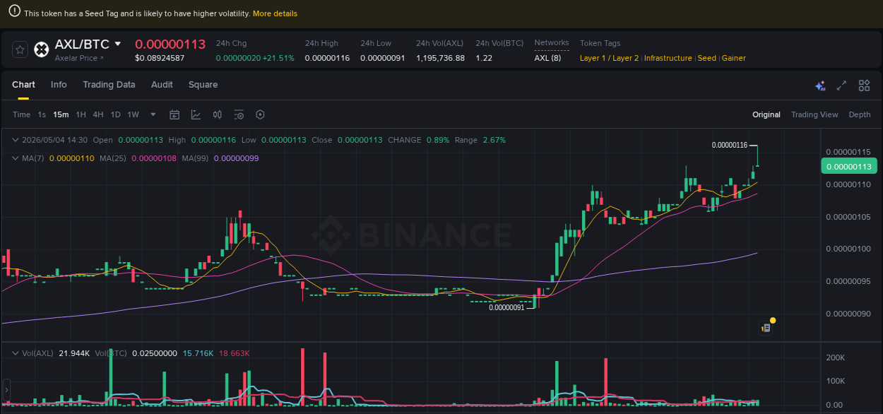Click the Infrastructure token tag
Image resolution: width=883 pixels, height=414 pixels.
[668, 58]
